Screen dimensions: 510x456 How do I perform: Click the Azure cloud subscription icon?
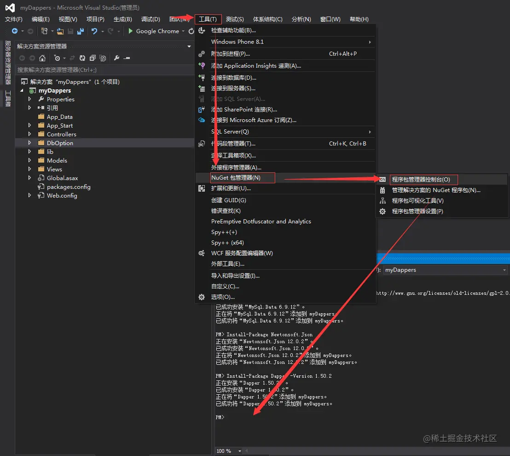point(202,120)
